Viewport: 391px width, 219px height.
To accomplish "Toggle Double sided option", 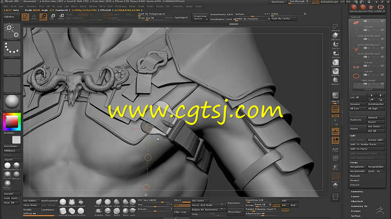I will (28, 210).
